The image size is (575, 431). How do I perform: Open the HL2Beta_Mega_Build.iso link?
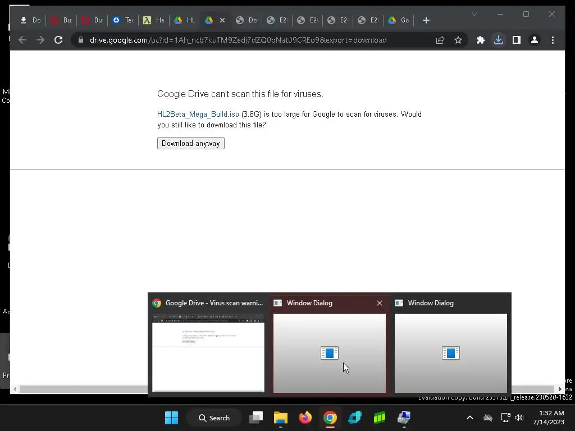(198, 114)
